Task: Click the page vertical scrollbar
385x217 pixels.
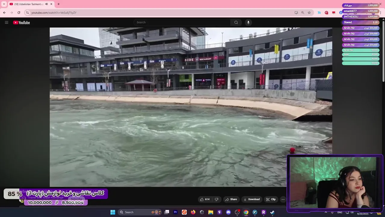Action: click(383, 51)
